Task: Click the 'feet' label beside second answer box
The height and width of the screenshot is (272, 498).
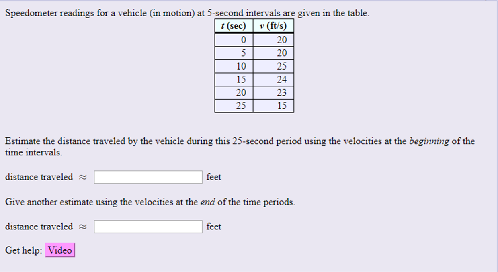Action: pyautogui.click(x=213, y=226)
